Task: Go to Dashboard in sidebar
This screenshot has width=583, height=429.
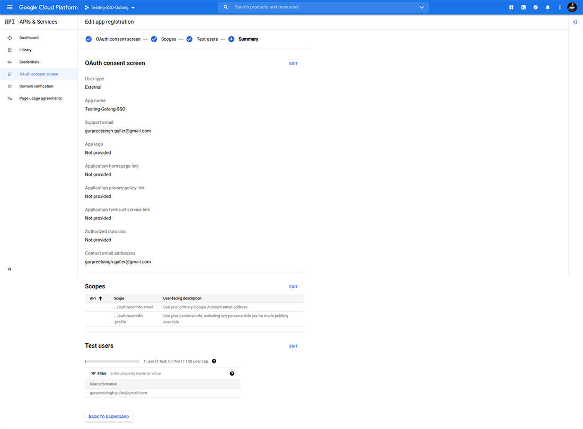Action: 29,38
